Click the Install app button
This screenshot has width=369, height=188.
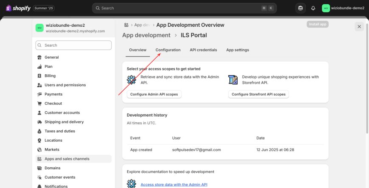[x=317, y=24]
